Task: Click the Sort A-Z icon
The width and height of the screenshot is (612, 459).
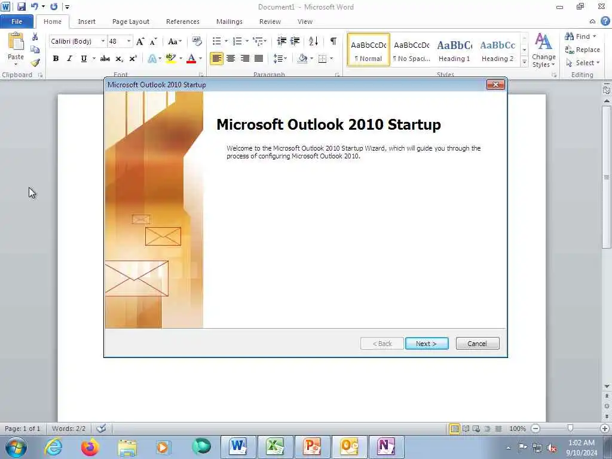Action: click(x=313, y=41)
